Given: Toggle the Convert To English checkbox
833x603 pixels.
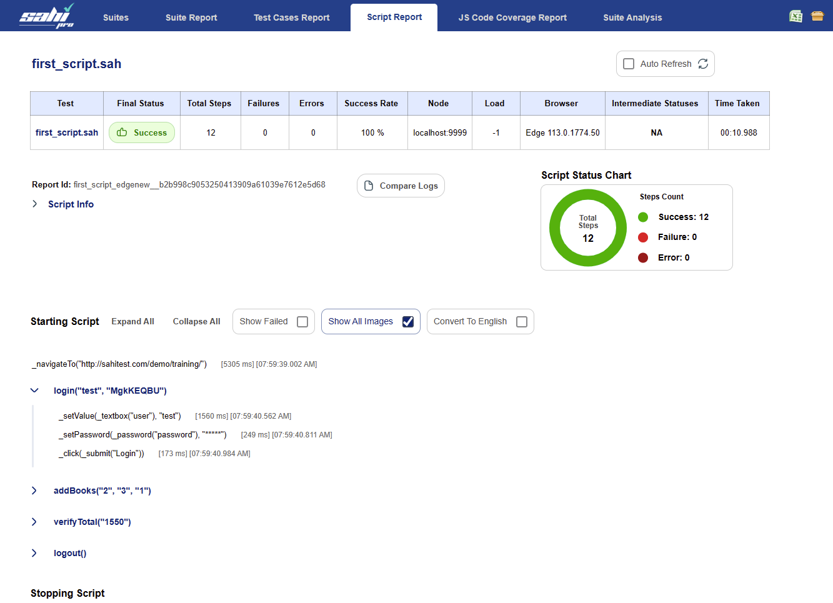Looking at the screenshot, I should pos(522,322).
